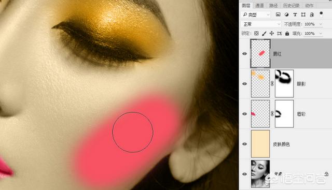Select the 眼影 layer color thumbnail

tap(260, 84)
